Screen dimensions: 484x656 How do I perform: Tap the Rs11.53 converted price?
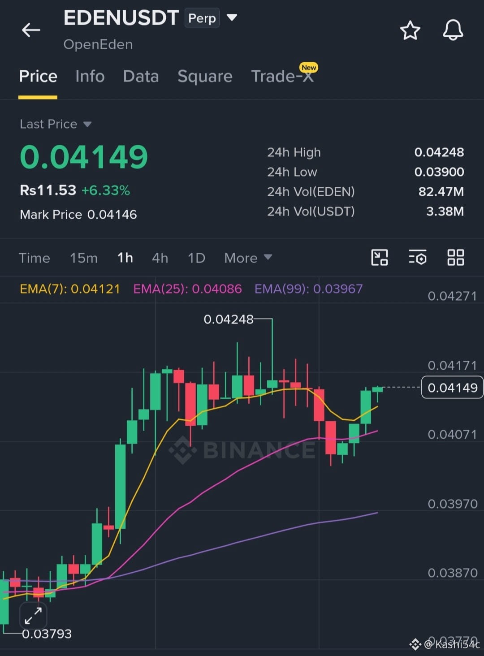tap(48, 190)
